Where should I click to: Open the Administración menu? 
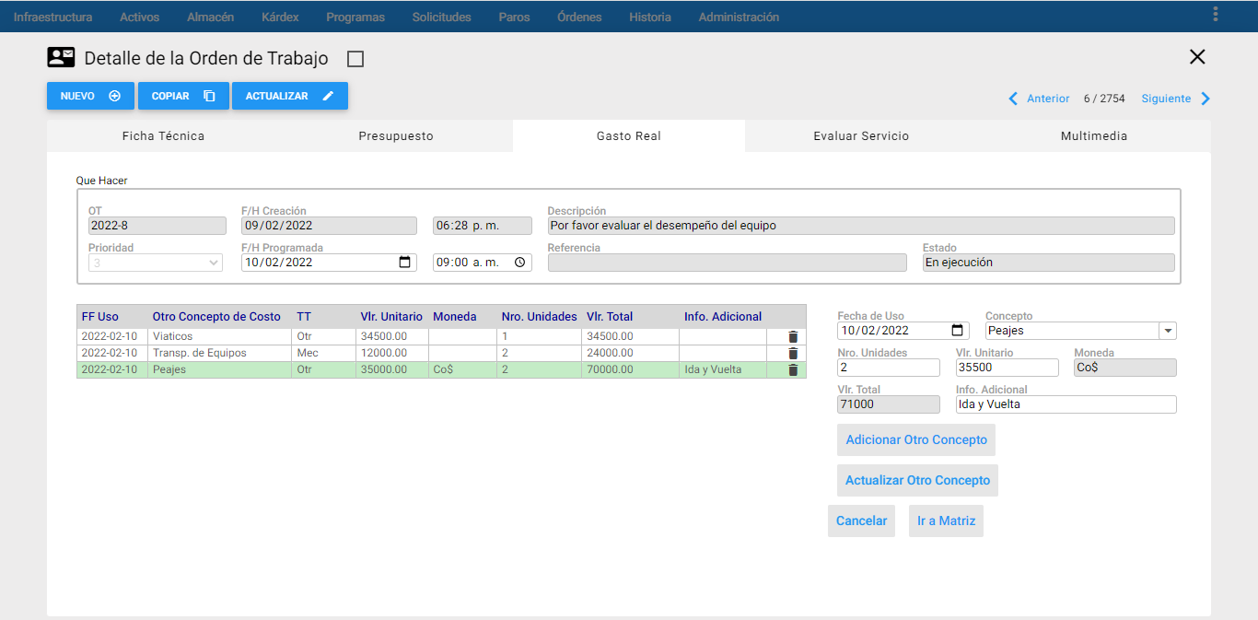coord(739,17)
